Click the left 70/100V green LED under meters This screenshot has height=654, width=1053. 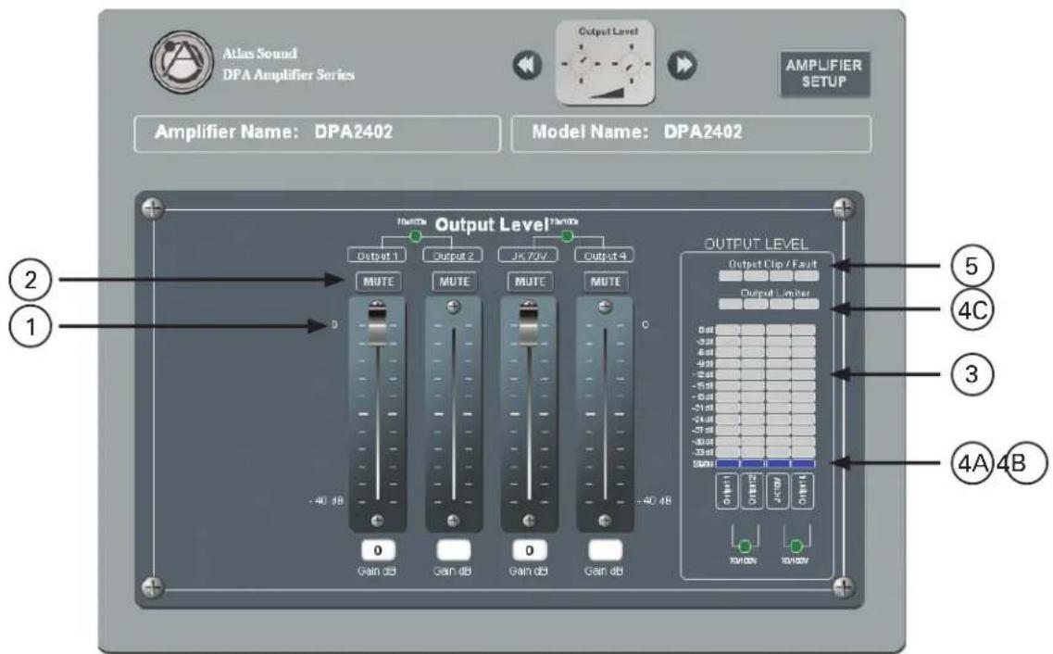point(745,546)
